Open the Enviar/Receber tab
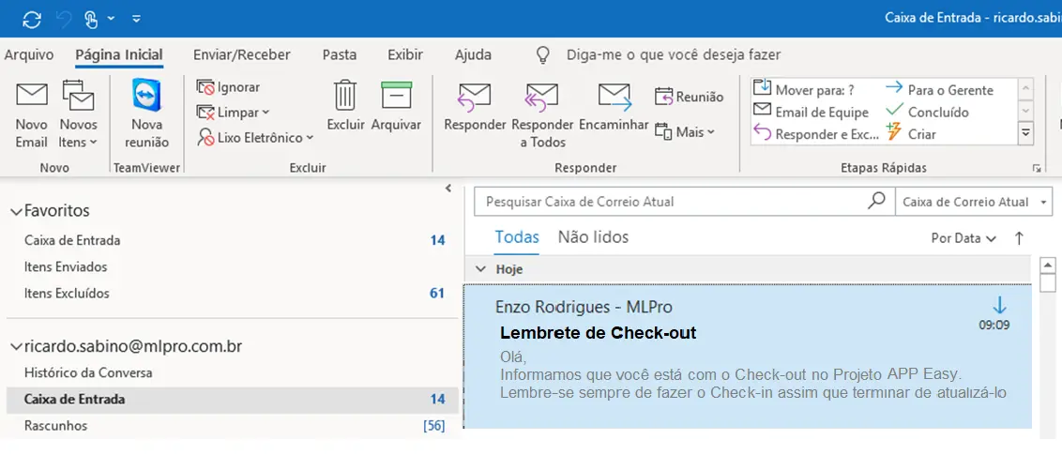 [242, 54]
